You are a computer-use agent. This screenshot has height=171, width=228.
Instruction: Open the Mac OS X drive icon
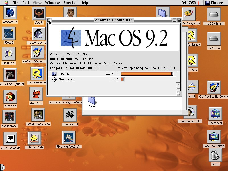pyautogui.click(x=214, y=39)
